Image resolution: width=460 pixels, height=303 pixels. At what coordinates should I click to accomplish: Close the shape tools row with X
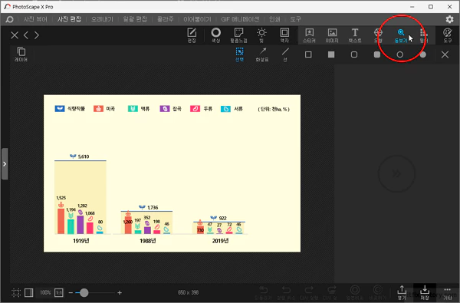(x=445, y=54)
